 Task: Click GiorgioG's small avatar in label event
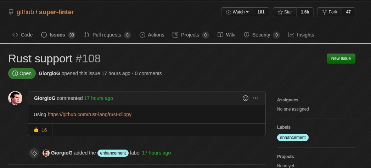46,153
